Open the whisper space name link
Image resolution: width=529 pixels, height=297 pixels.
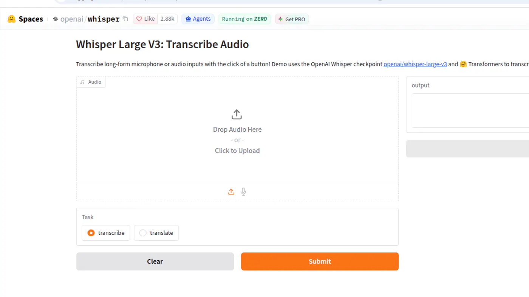pos(104,19)
